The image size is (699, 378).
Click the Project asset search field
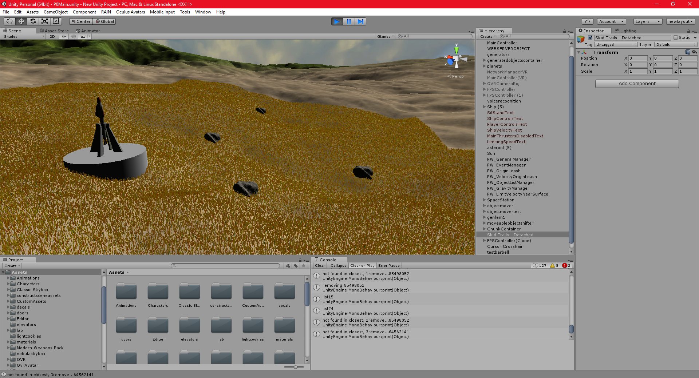point(225,266)
